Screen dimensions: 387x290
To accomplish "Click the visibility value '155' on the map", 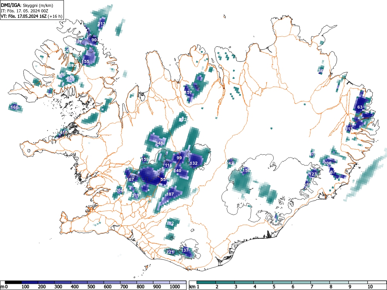I will pyautogui.click(x=85, y=61).
